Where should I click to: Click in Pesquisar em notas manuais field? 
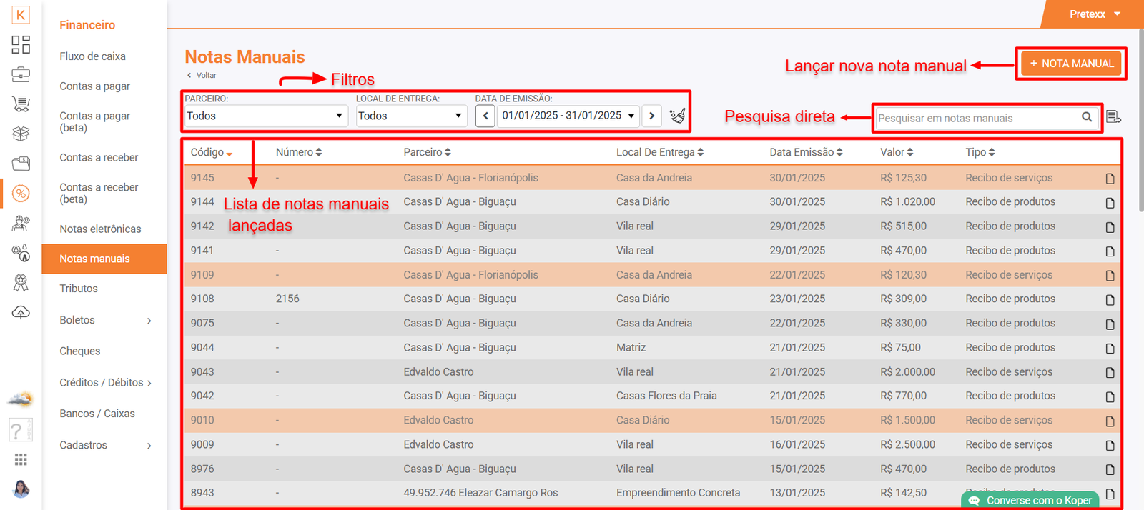click(976, 118)
